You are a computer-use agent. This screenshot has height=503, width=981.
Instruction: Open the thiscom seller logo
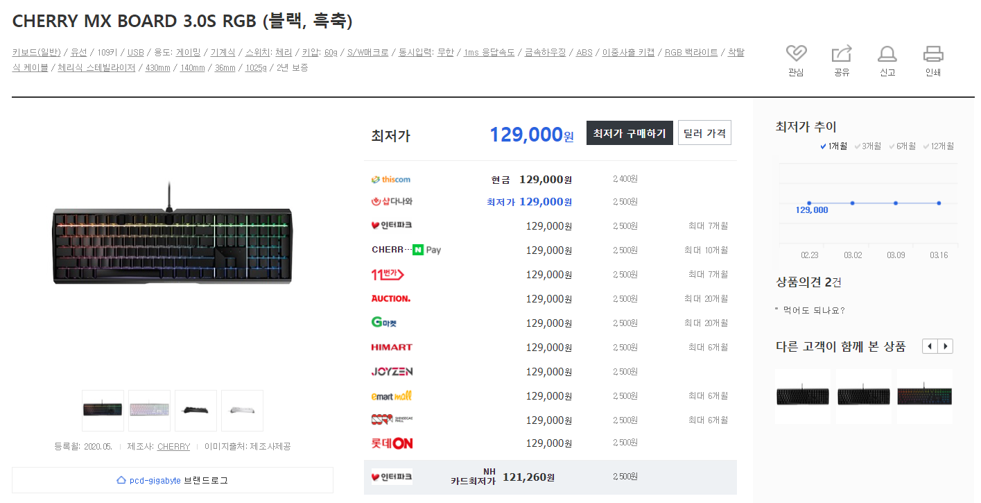[391, 180]
